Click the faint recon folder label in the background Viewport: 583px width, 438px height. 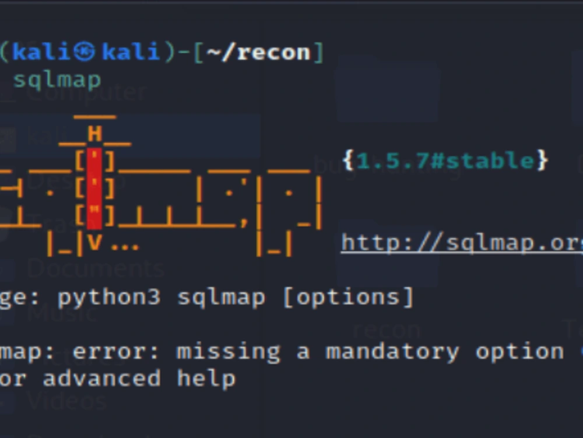(387, 330)
